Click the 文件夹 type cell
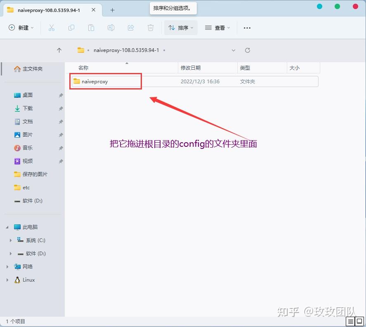Viewport: 366px width, 327px height. [248, 82]
